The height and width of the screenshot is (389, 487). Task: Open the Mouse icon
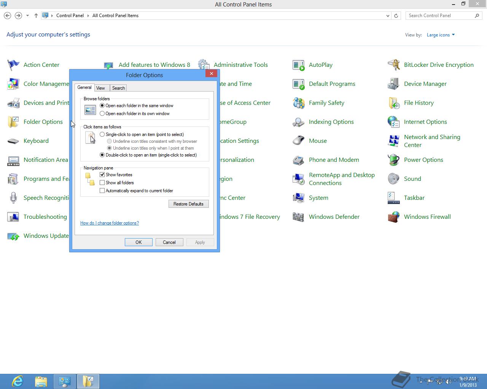click(299, 141)
